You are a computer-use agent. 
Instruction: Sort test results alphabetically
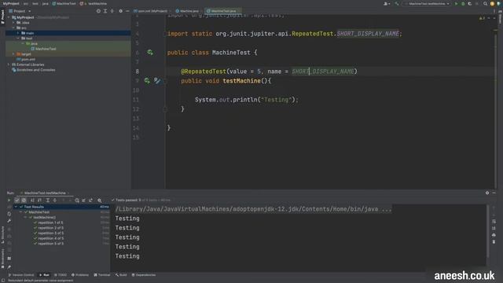click(x=32, y=200)
